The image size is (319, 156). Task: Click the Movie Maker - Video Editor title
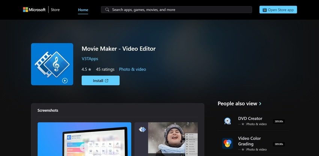[119, 49]
